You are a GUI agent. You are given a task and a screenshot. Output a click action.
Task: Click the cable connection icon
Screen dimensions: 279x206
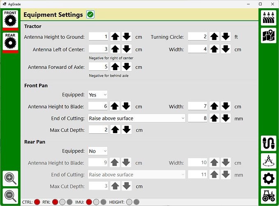click(x=268, y=143)
